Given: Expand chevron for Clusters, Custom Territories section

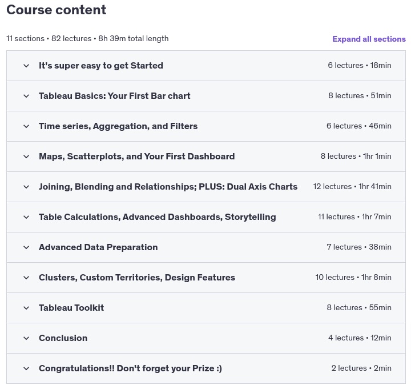Looking at the screenshot, I should click(26, 278).
